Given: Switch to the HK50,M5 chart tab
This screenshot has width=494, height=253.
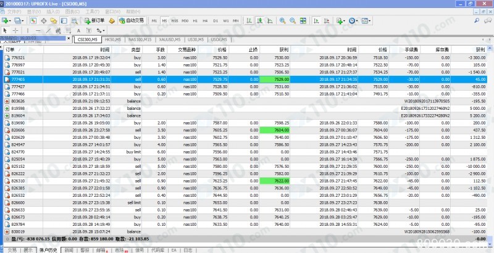Looking at the screenshot, I should [x=113, y=39].
